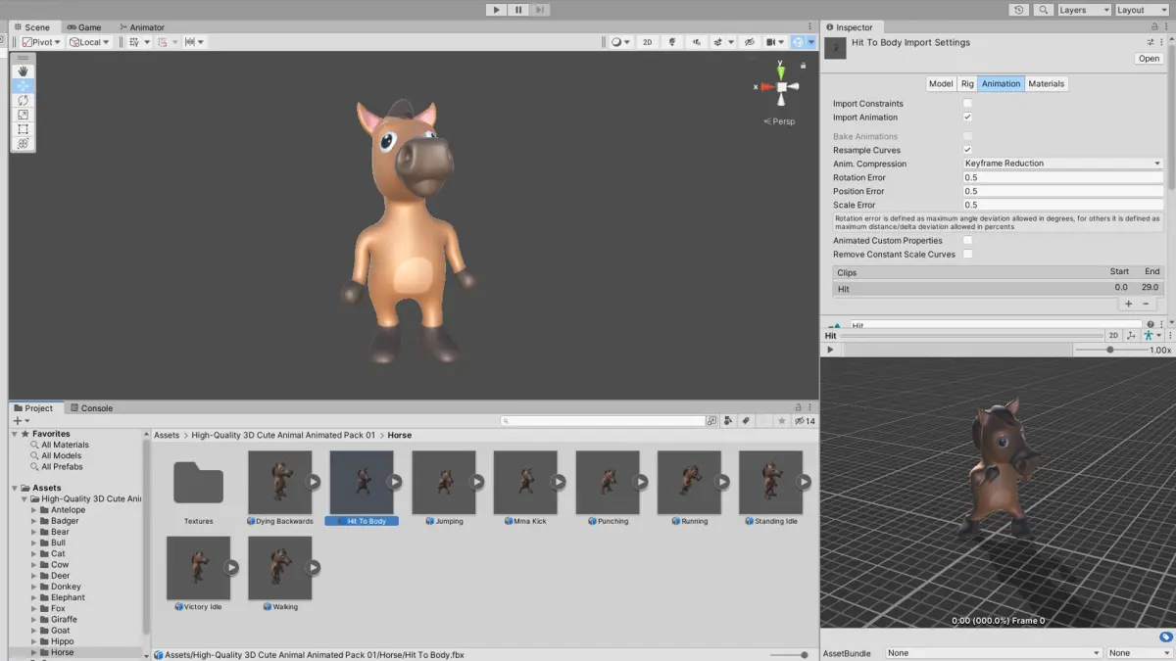1176x661 pixels.
Task: Uncheck the Resample Curves checkbox
Action: point(967,150)
